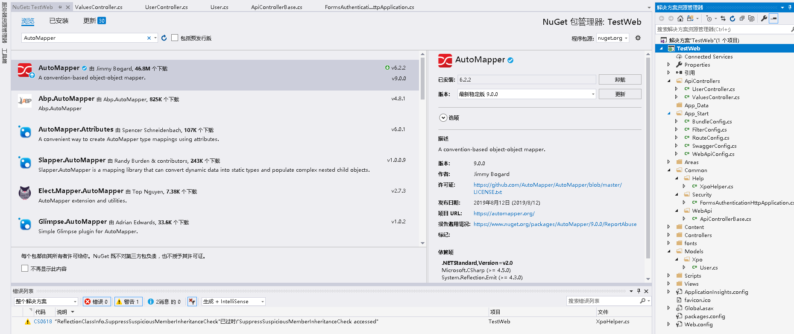Click the Elect.Mapper.AutoMapper package logo

pyautogui.click(x=25, y=193)
